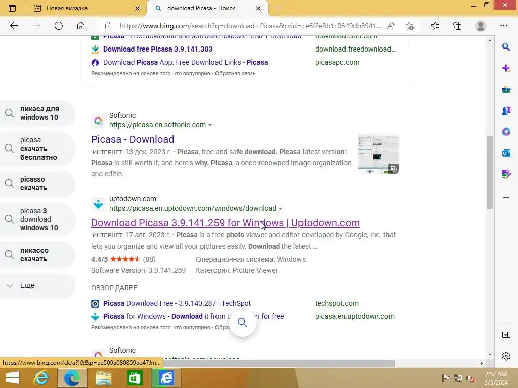This screenshot has height=388, width=518.
Task: Switch to Microsoft Edge taskbar icon
Action: [72, 378]
